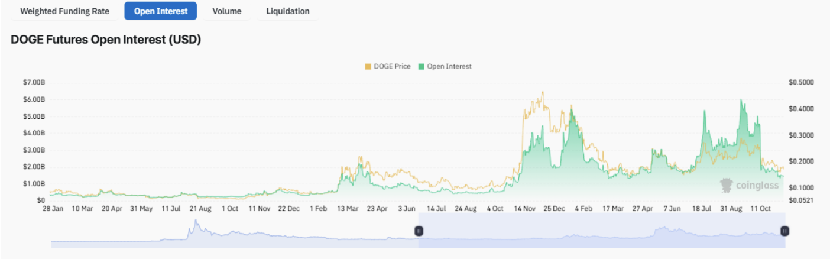
Task: Click the left range slider handle
Action: 419,231
